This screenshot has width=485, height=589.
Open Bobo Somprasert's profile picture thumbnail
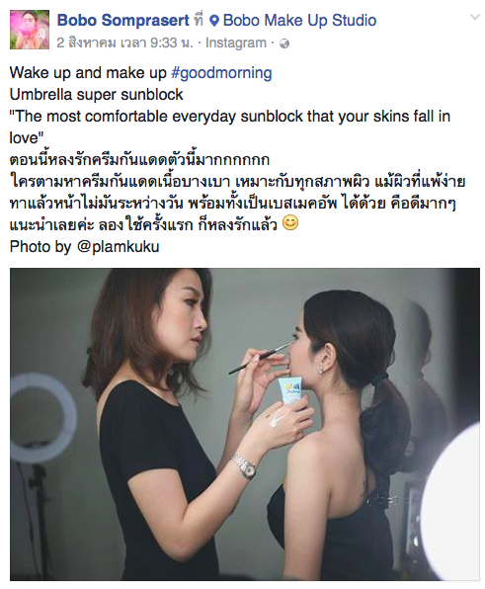(30, 30)
